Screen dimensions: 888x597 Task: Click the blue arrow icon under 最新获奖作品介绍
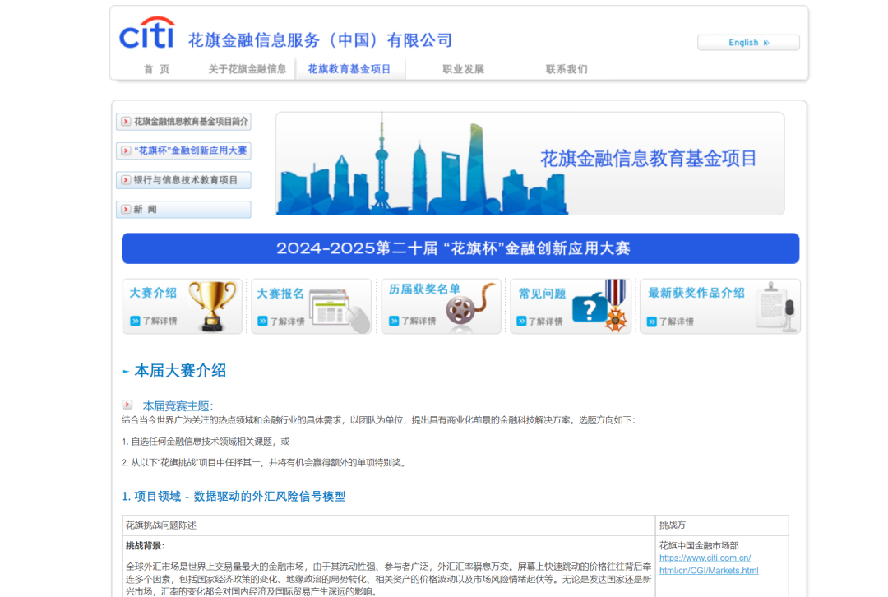pos(652,322)
